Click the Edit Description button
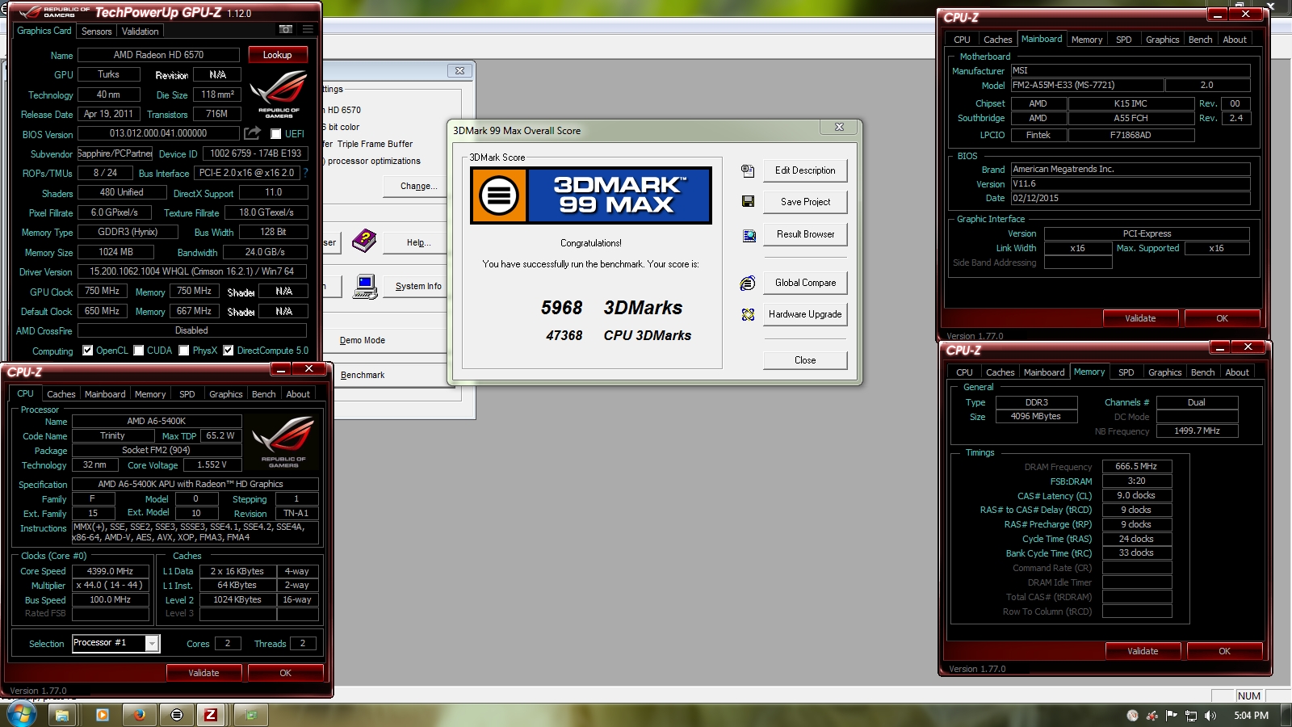The height and width of the screenshot is (727, 1292). [805, 170]
